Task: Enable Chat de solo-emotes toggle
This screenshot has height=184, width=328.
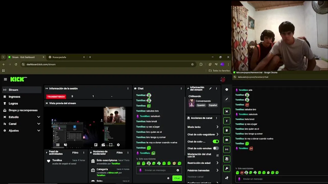Action: (x=216, y=148)
